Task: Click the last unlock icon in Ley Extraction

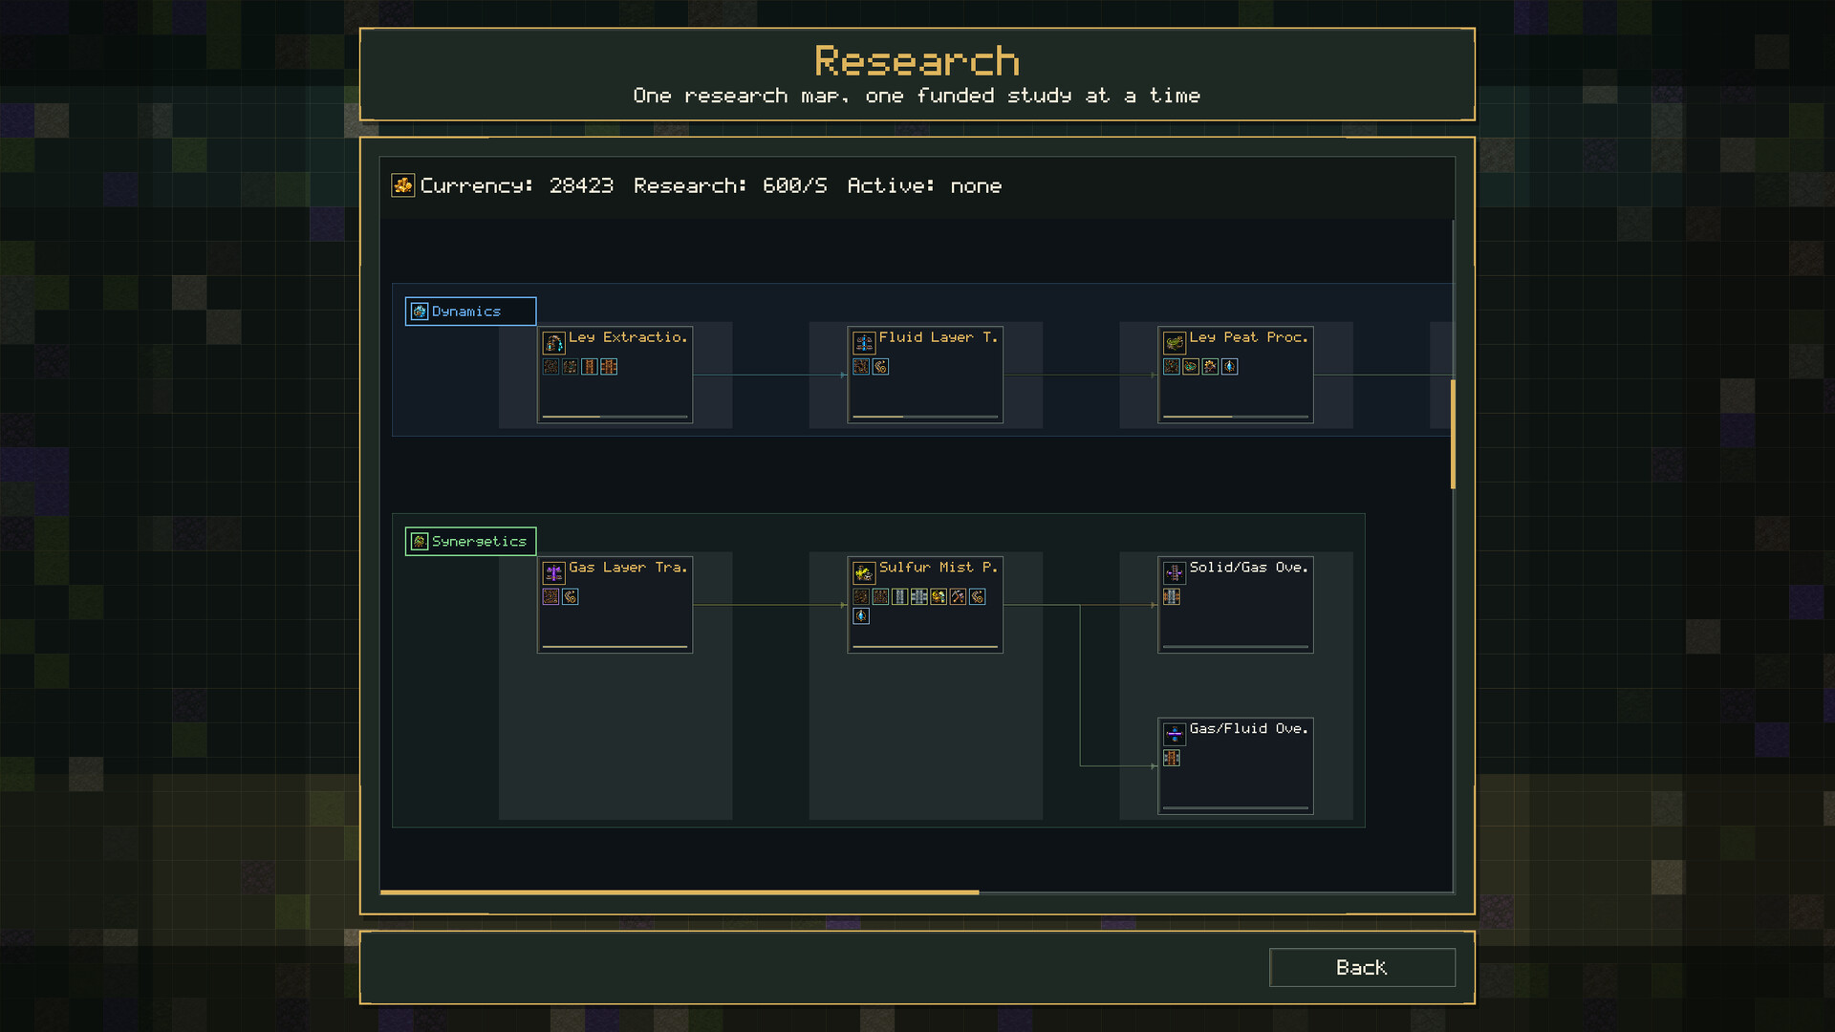Action: tap(609, 367)
